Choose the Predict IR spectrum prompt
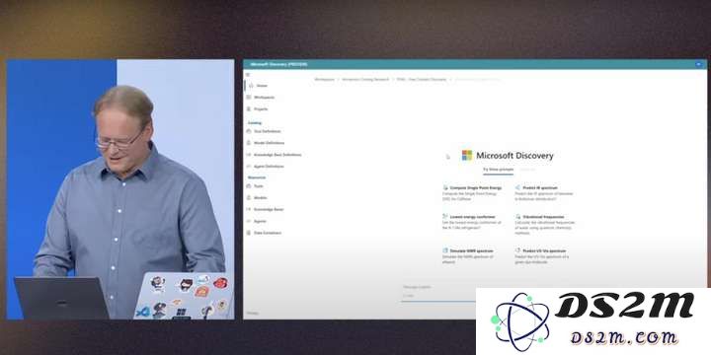The height and width of the screenshot is (355, 711). tap(544, 193)
